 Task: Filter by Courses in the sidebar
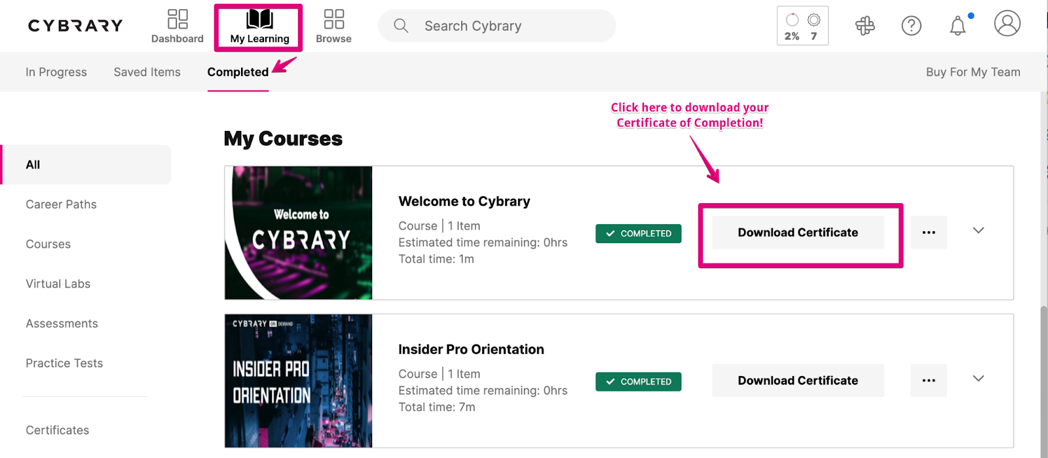[x=48, y=244]
